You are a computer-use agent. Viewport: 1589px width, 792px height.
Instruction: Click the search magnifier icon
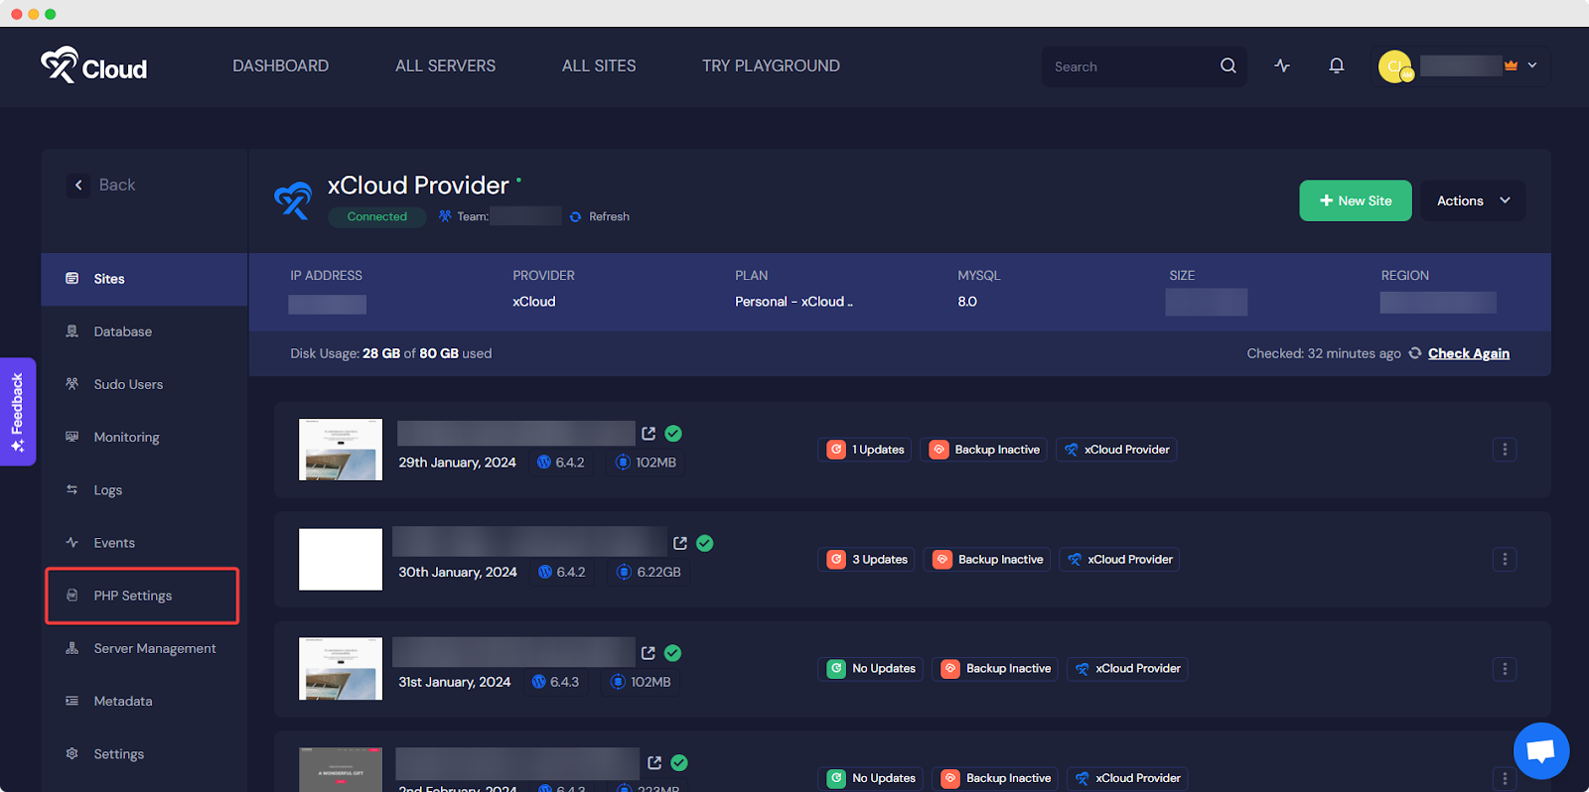click(1228, 66)
